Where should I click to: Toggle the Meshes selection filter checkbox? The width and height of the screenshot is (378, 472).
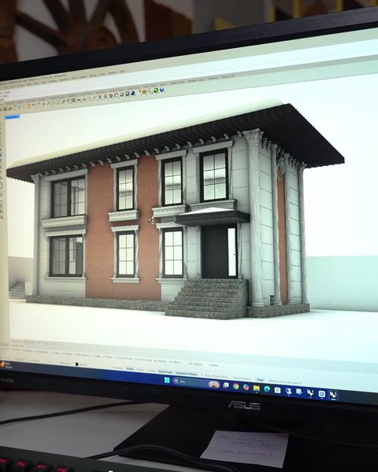pos(68,354)
